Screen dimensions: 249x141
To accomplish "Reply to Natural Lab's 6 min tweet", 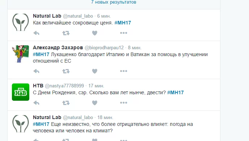I will coord(37,33).
